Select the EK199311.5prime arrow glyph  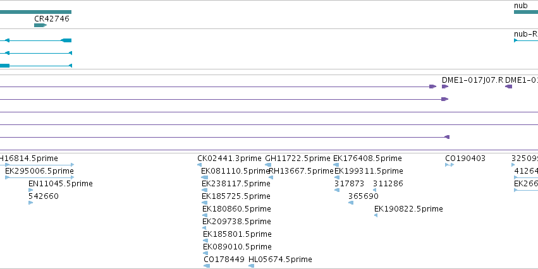337,177
